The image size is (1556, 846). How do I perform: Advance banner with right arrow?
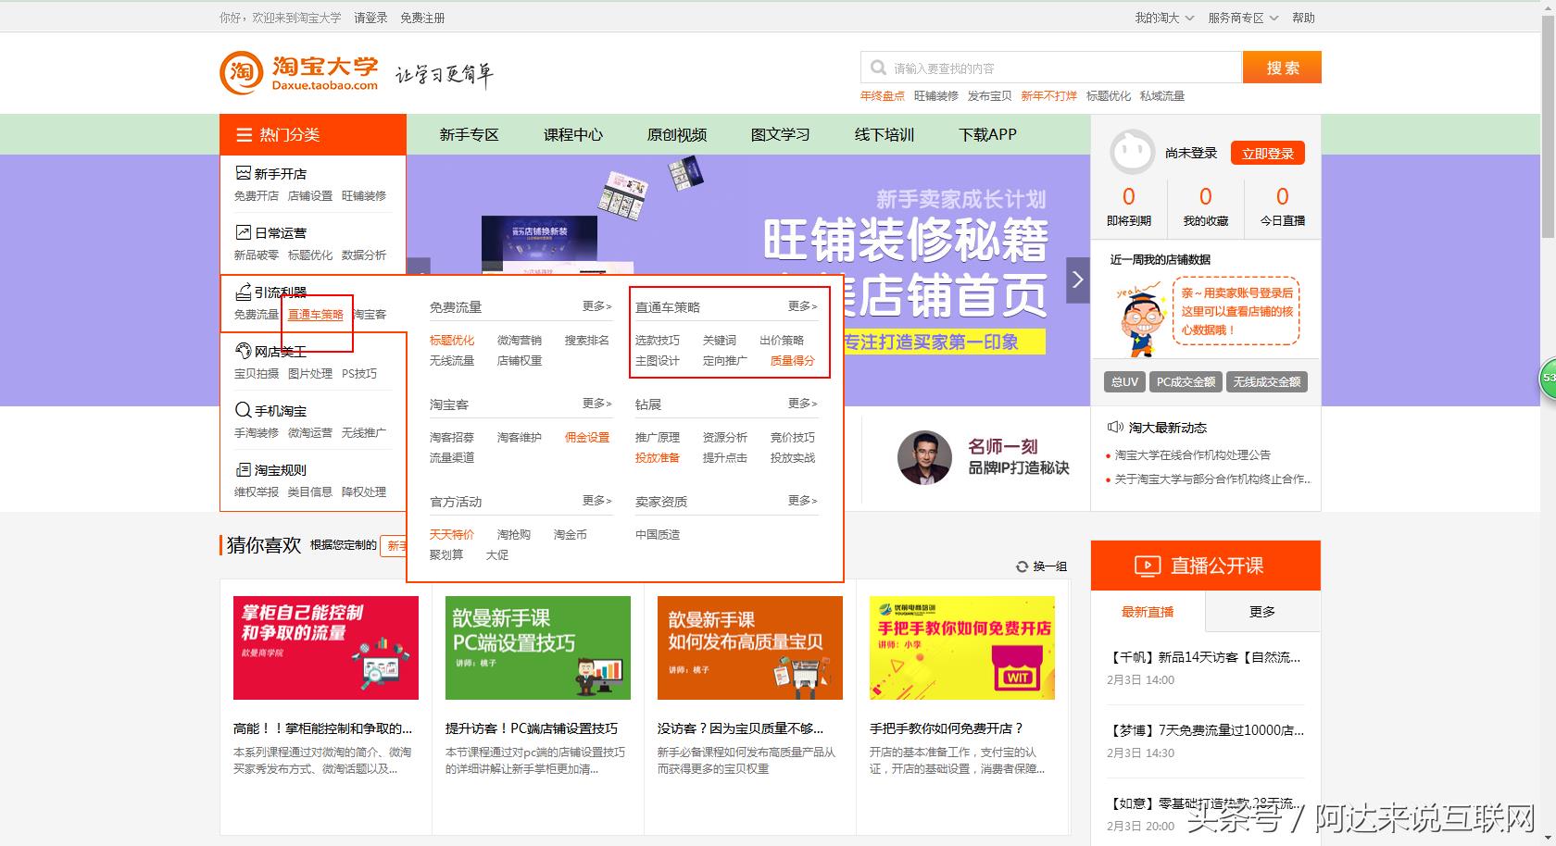click(1077, 279)
